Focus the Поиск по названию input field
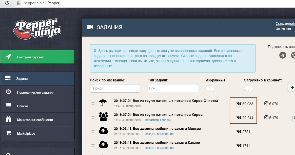The image size is (295, 155). [x=115, y=88]
